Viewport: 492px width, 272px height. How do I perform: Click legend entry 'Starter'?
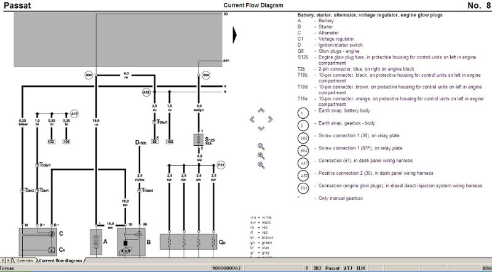tap(325, 26)
